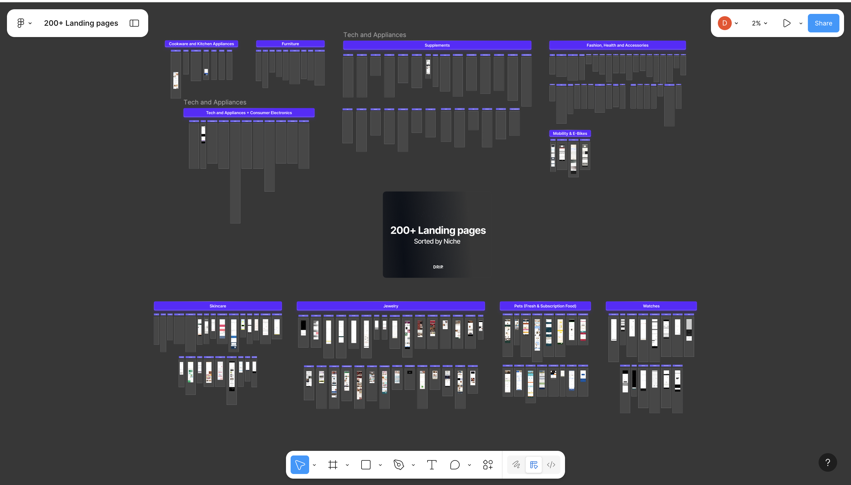This screenshot has width=851, height=485.
Task: Open Figma main menu logo
Action: (x=21, y=23)
